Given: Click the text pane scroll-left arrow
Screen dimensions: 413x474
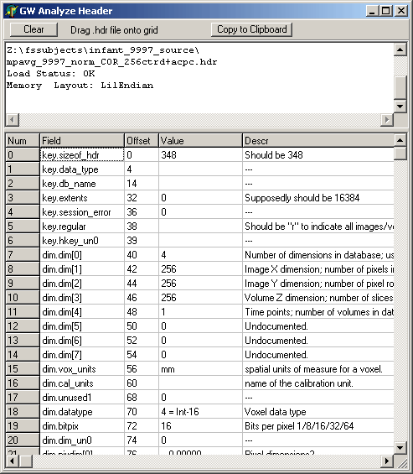Looking at the screenshot, I should (x=13, y=120).
